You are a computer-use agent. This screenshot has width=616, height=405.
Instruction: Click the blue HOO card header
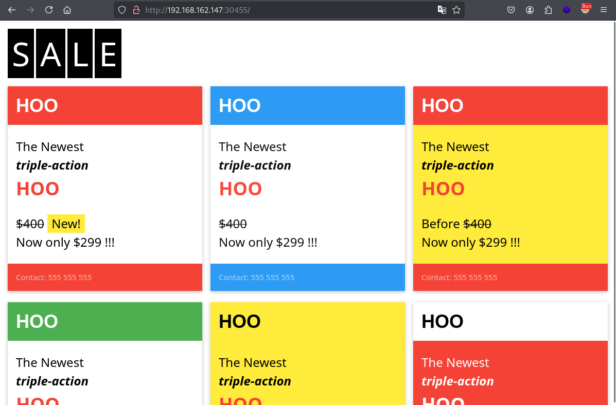point(308,105)
